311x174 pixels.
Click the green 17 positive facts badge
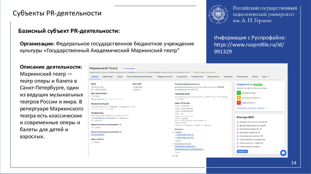[239, 93]
